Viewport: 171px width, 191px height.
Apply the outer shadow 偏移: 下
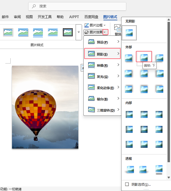144,58
